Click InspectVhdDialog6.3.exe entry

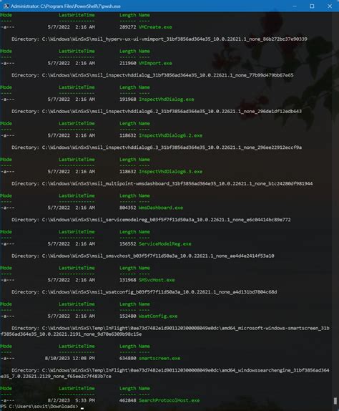pos(170,172)
